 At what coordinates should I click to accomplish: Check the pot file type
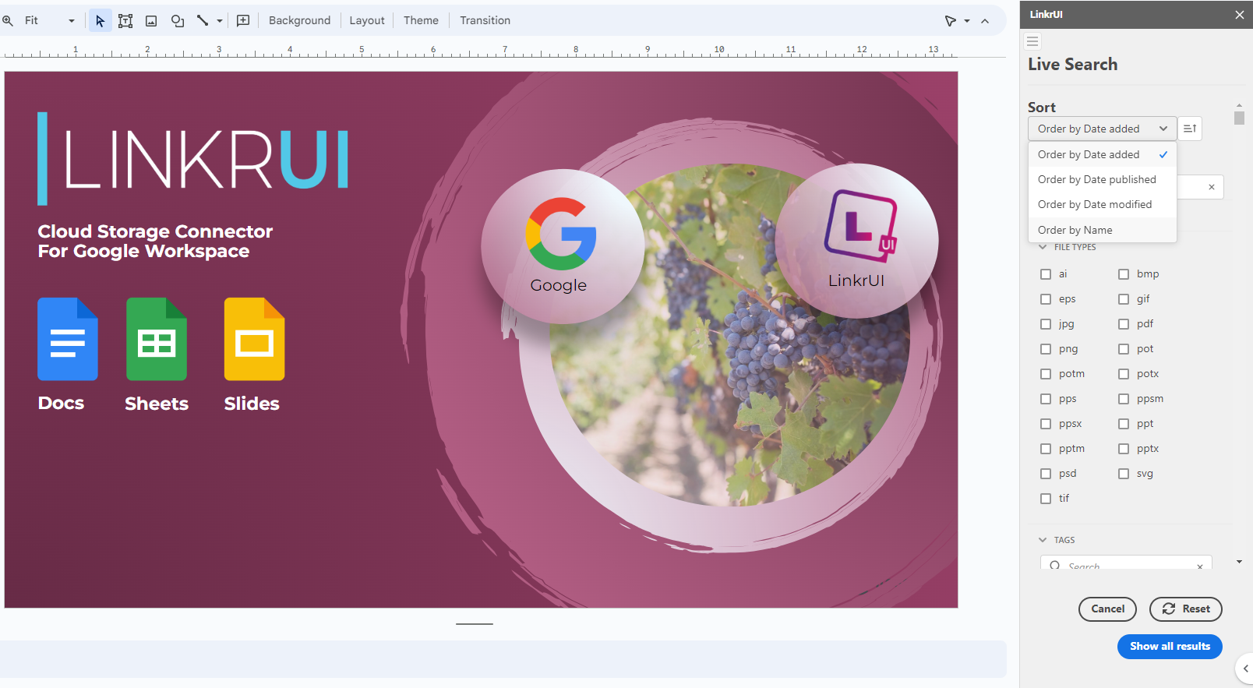tap(1124, 349)
